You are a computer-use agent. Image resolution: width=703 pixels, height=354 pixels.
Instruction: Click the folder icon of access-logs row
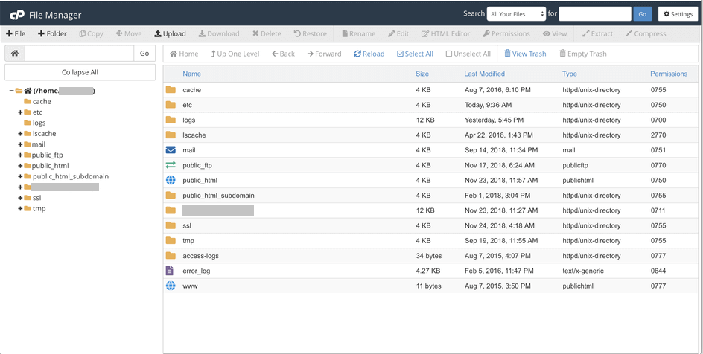171,256
